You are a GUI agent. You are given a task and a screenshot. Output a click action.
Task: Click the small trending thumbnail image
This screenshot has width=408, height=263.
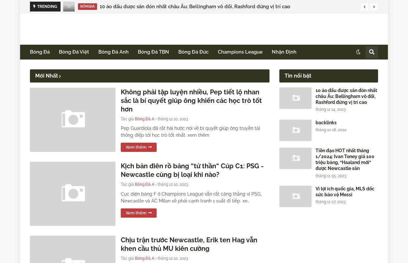(69, 7)
